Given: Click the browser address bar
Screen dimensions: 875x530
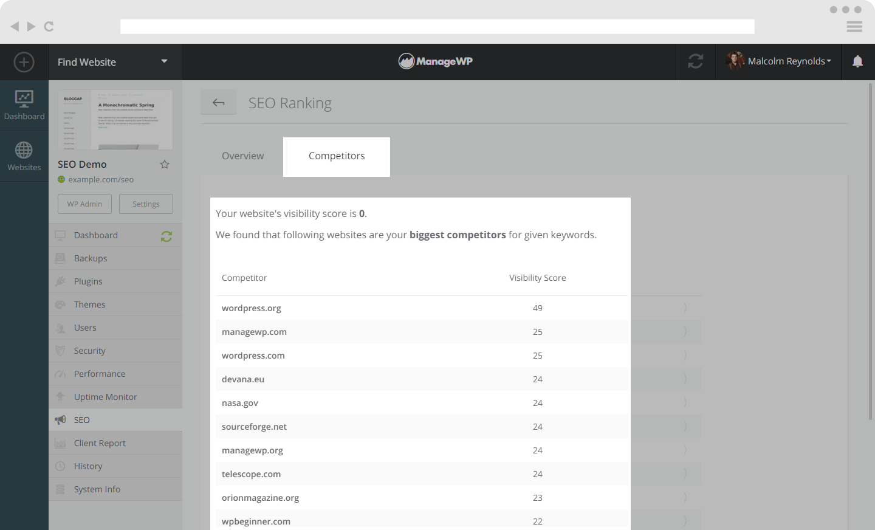Looking at the screenshot, I should [437, 26].
